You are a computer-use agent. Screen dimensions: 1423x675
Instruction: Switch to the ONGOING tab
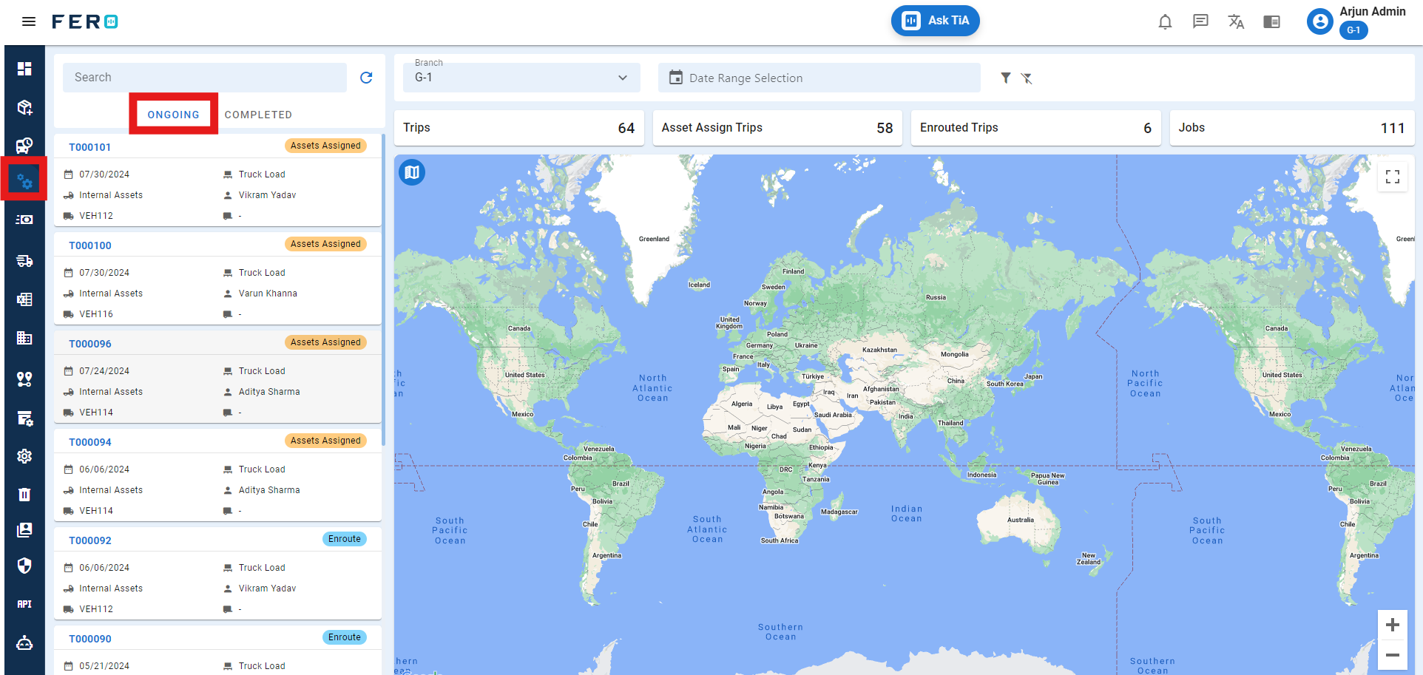(x=173, y=115)
